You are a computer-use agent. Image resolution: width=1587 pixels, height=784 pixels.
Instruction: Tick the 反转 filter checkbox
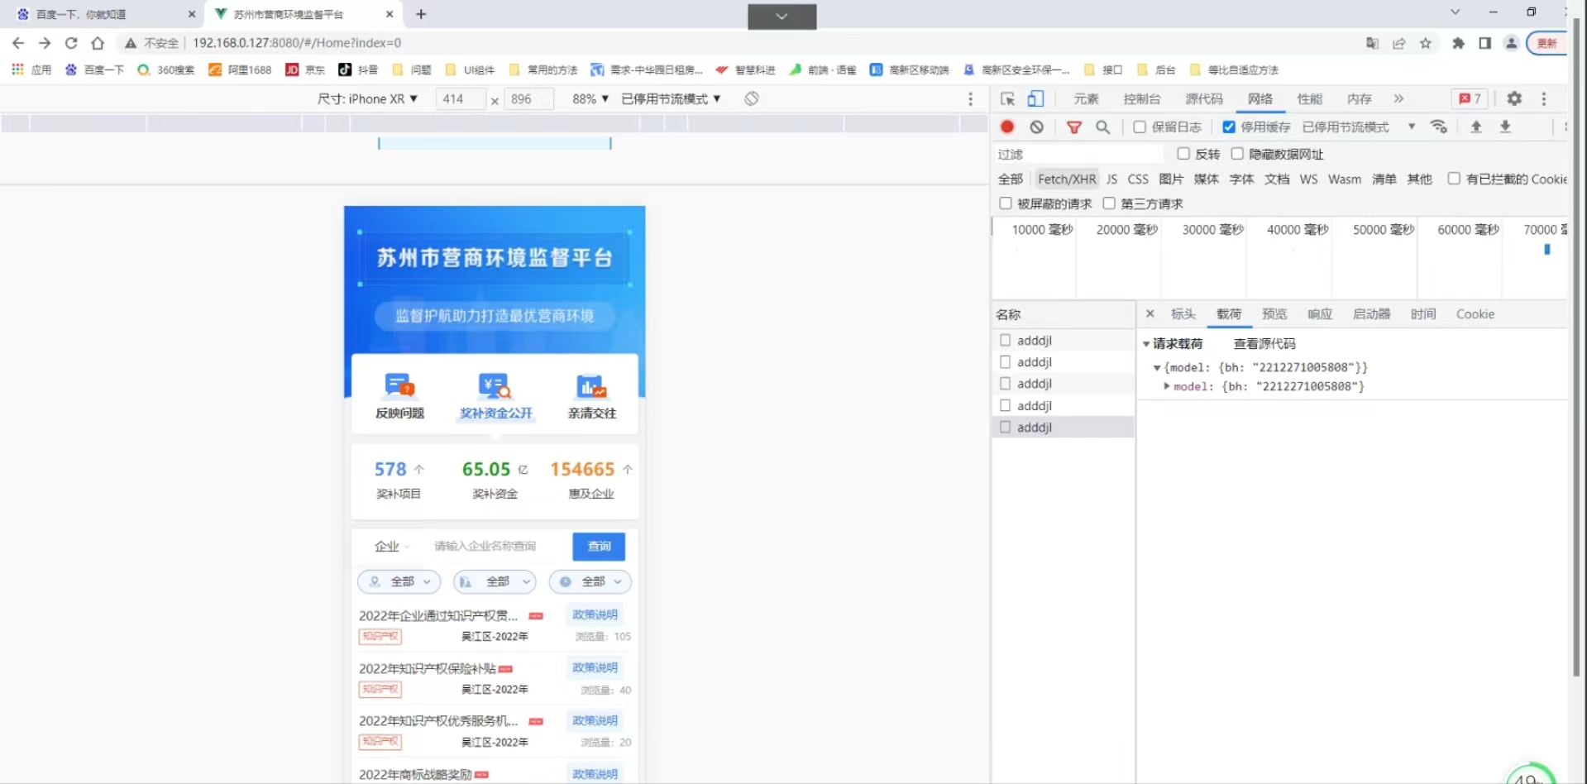[x=1183, y=153]
